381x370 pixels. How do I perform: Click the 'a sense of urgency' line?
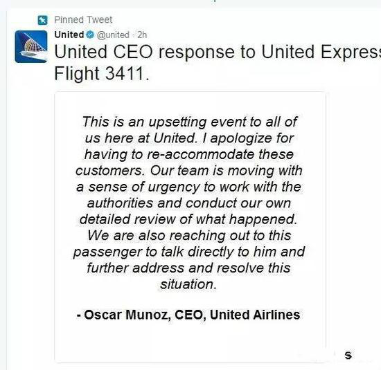[x=189, y=187]
